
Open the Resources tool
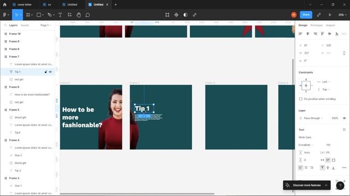(69, 15)
